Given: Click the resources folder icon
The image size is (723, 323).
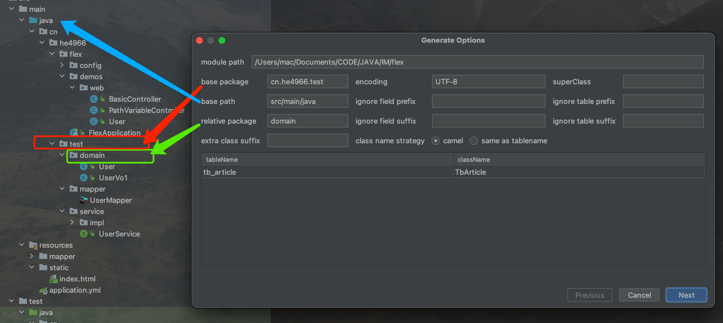Looking at the screenshot, I should (33, 245).
